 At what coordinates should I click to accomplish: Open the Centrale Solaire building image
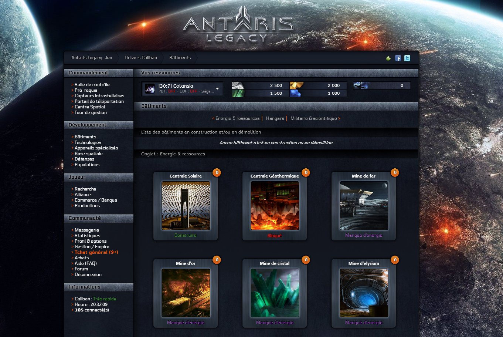(186, 206)
